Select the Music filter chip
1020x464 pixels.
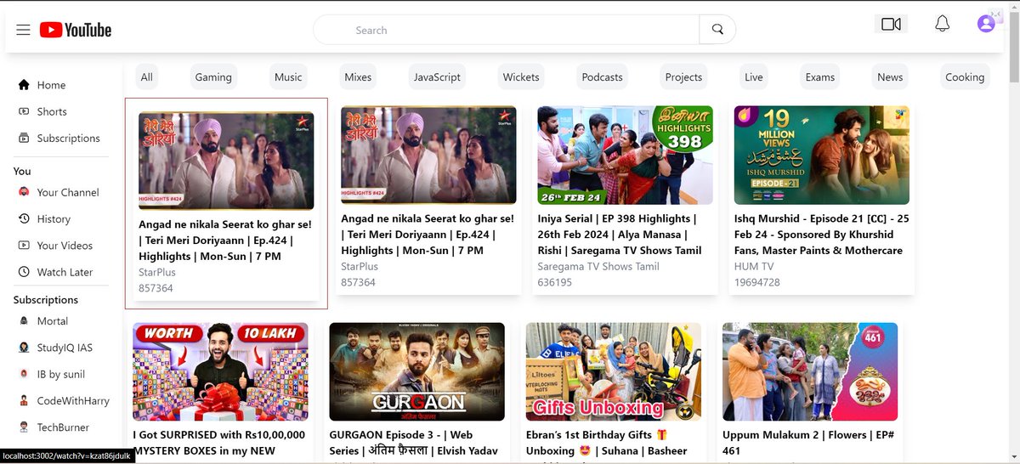(288, 76)
